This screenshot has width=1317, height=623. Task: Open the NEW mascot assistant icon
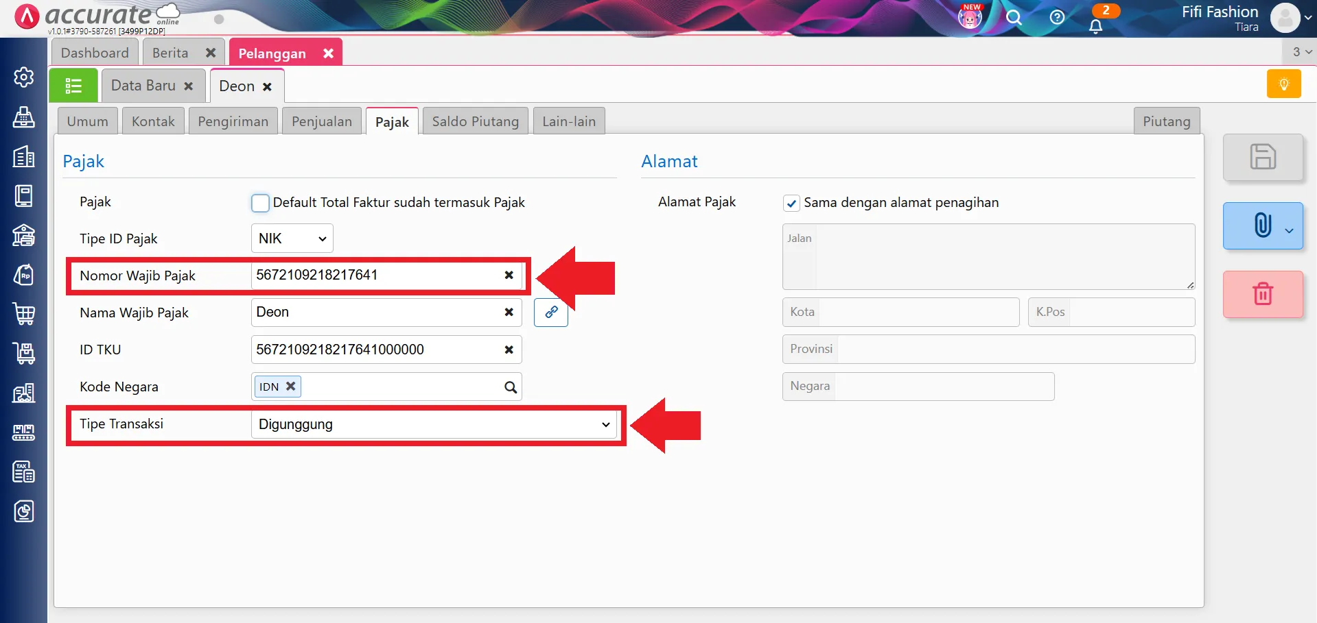970,17
